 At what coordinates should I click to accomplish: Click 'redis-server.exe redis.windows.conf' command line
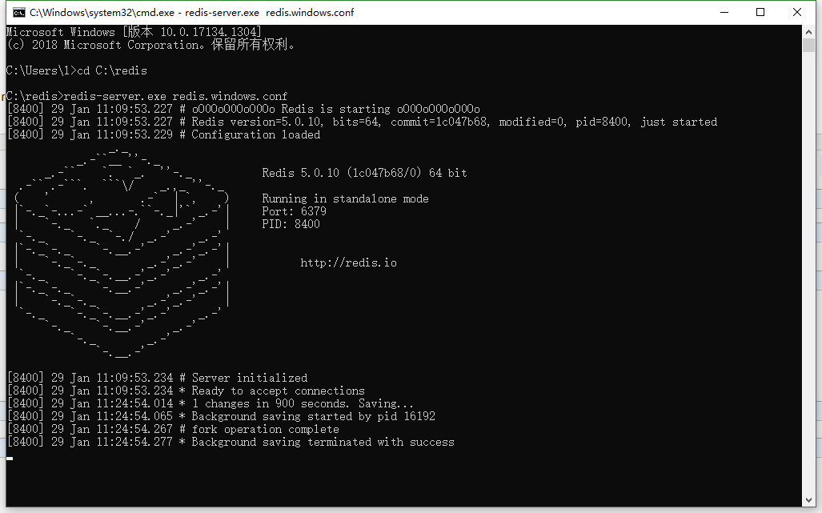146,96
